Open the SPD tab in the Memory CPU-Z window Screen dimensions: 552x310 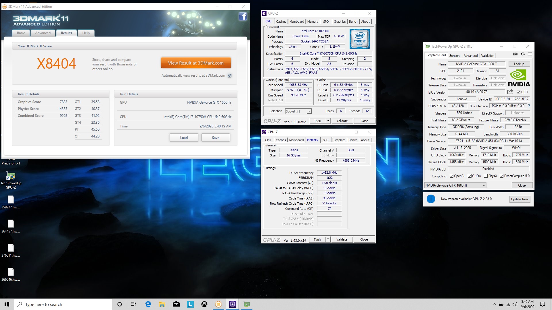[x=325, y=140]
